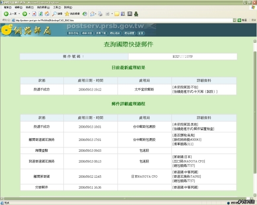Click the 查詢國際快捷郵件 page heading
The width and height of the screenshot is (257, 205).
click(128, 44)
